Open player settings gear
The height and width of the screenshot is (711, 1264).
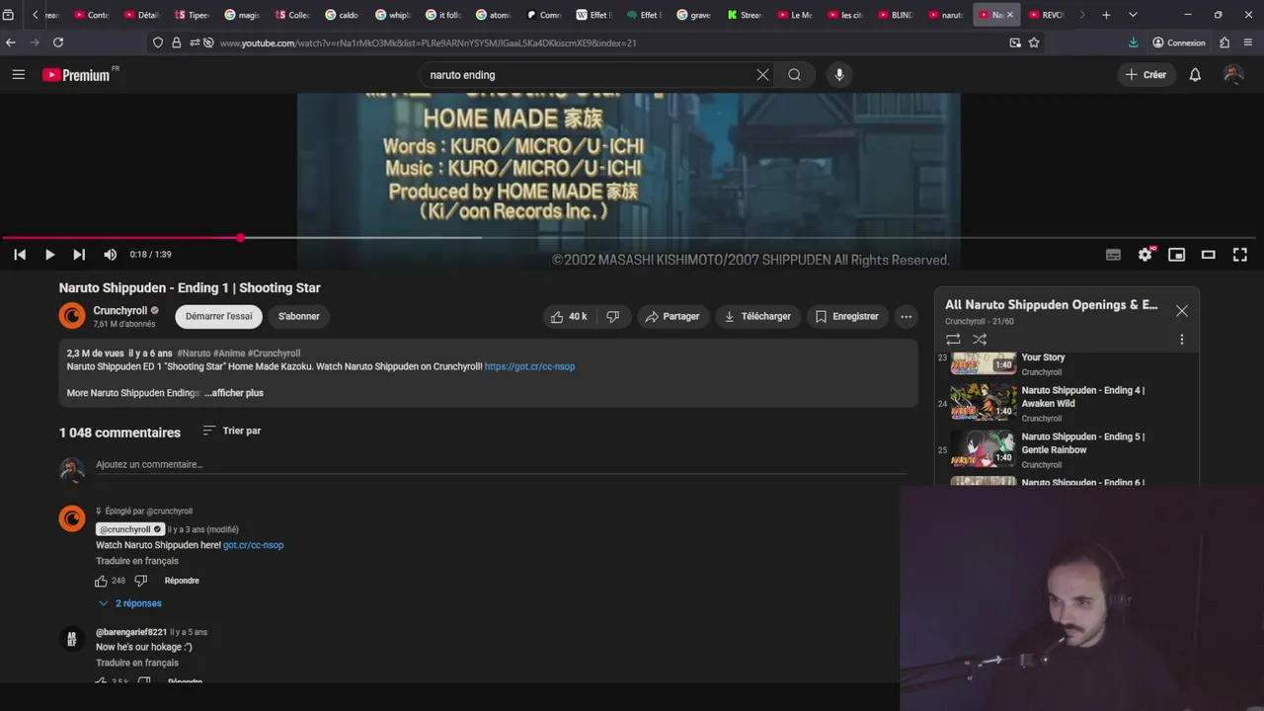coord(1145,255)
